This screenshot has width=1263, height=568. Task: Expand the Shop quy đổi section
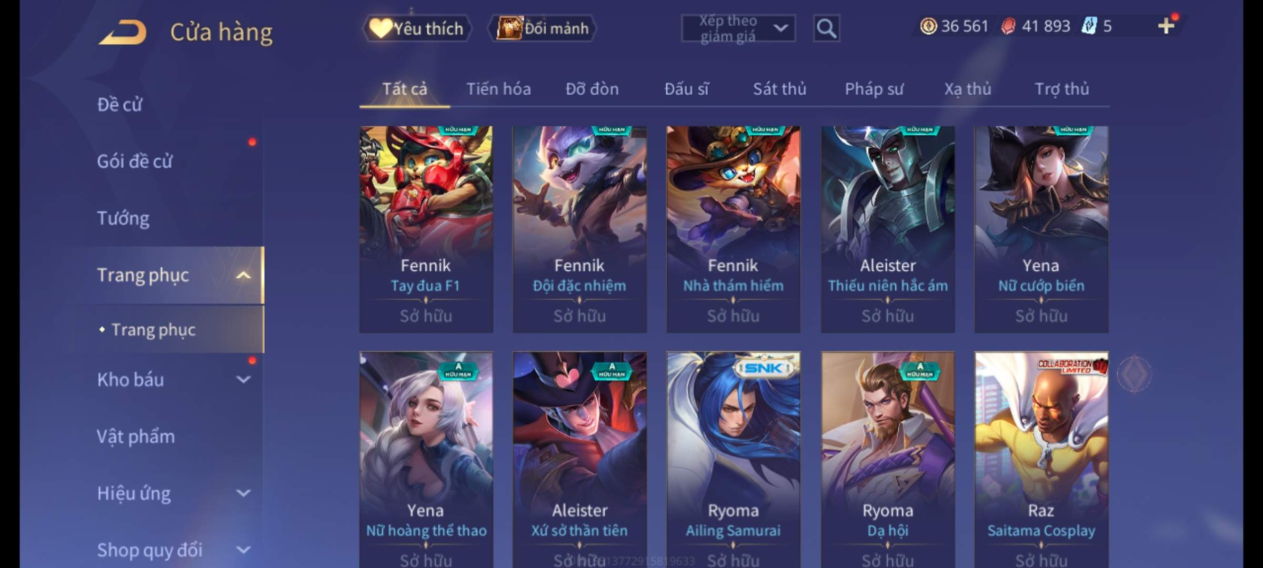point(244,550)
